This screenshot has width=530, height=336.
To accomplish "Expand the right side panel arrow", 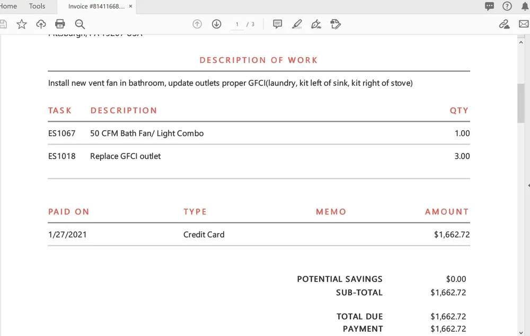I will coord(528,186).
